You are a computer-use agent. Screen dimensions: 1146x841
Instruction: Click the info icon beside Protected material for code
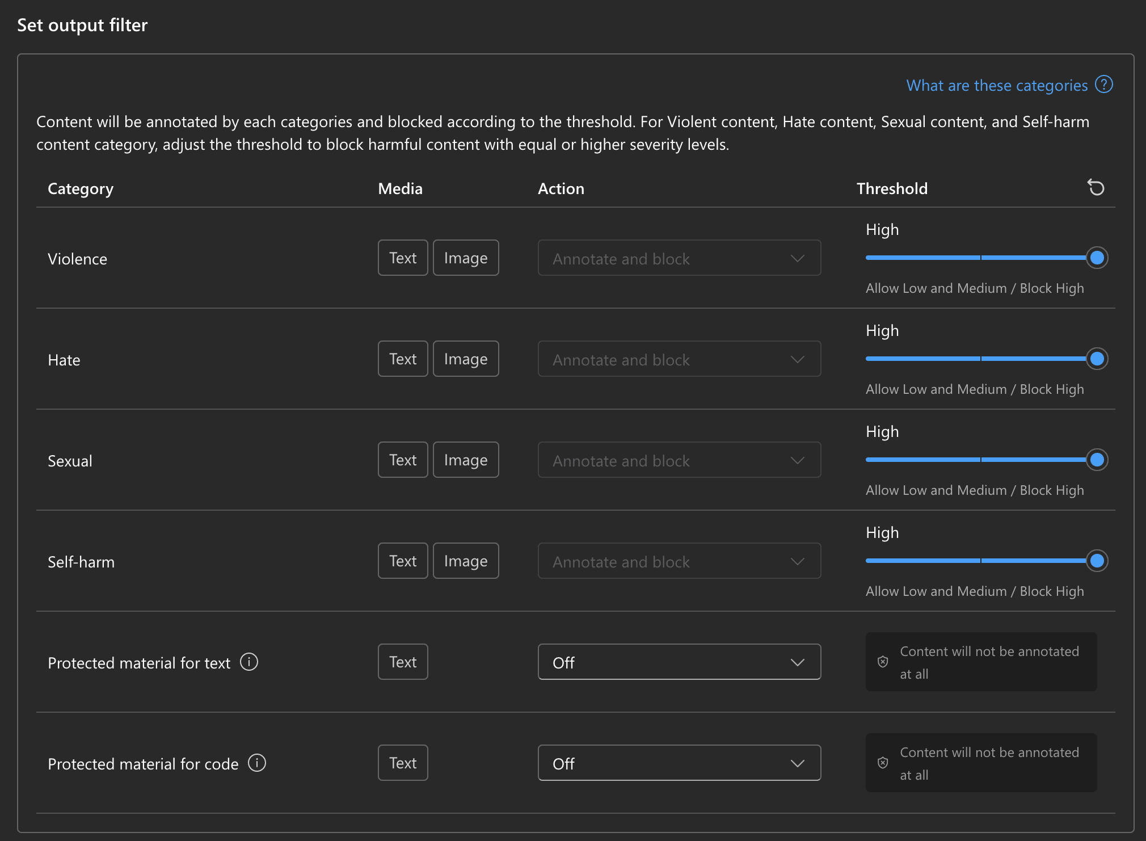pyautogui.click(x=256, y=763)
